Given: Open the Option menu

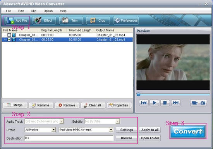Looking at the screenshot, I should tap(48, 11).
